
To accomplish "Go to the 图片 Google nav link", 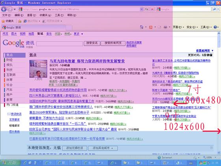I will (14, 34).
